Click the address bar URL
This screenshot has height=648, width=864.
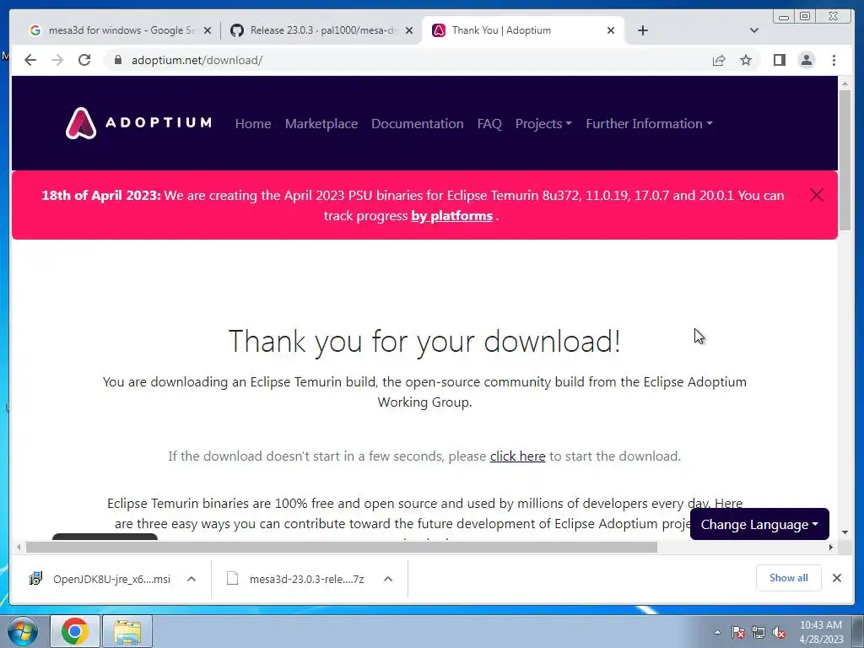click(x=197, y=60)
